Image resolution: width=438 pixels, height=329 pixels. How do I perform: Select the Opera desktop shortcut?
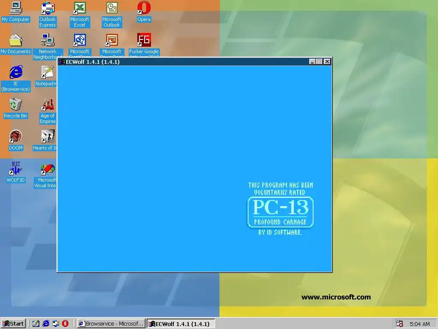coord(144,12)
